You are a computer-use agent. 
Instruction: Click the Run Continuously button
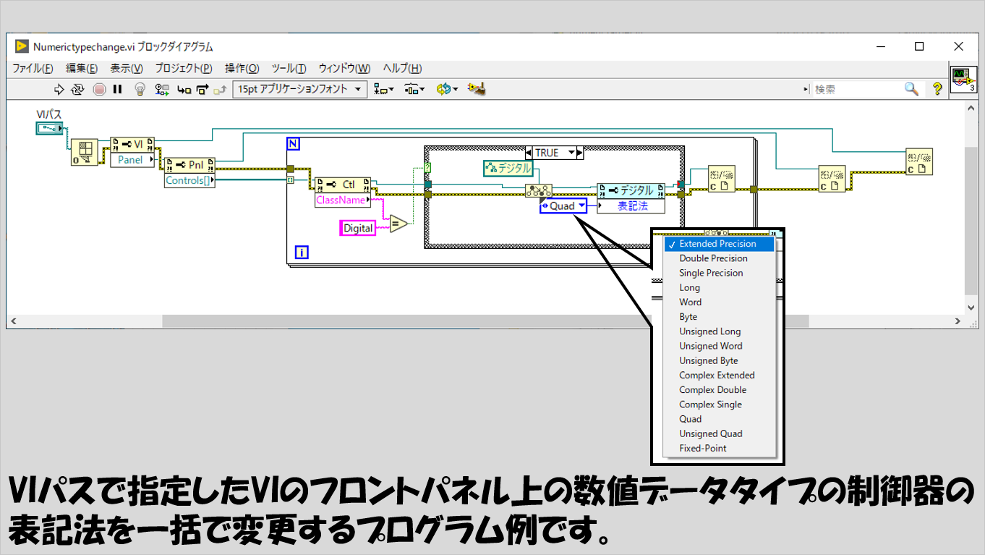78,89
